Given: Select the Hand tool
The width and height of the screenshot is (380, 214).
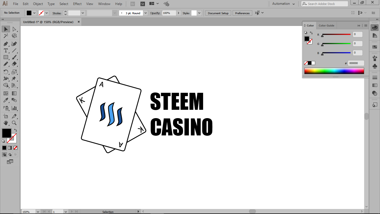Looking at the screenshot, I should coord(6,123).
